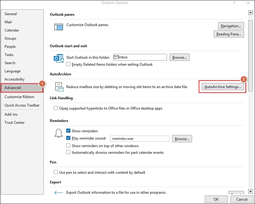Click the Start Outlook folder Inbox field
Image resolution: width=255 pixels, height=204 pixels.
point(140,57)
